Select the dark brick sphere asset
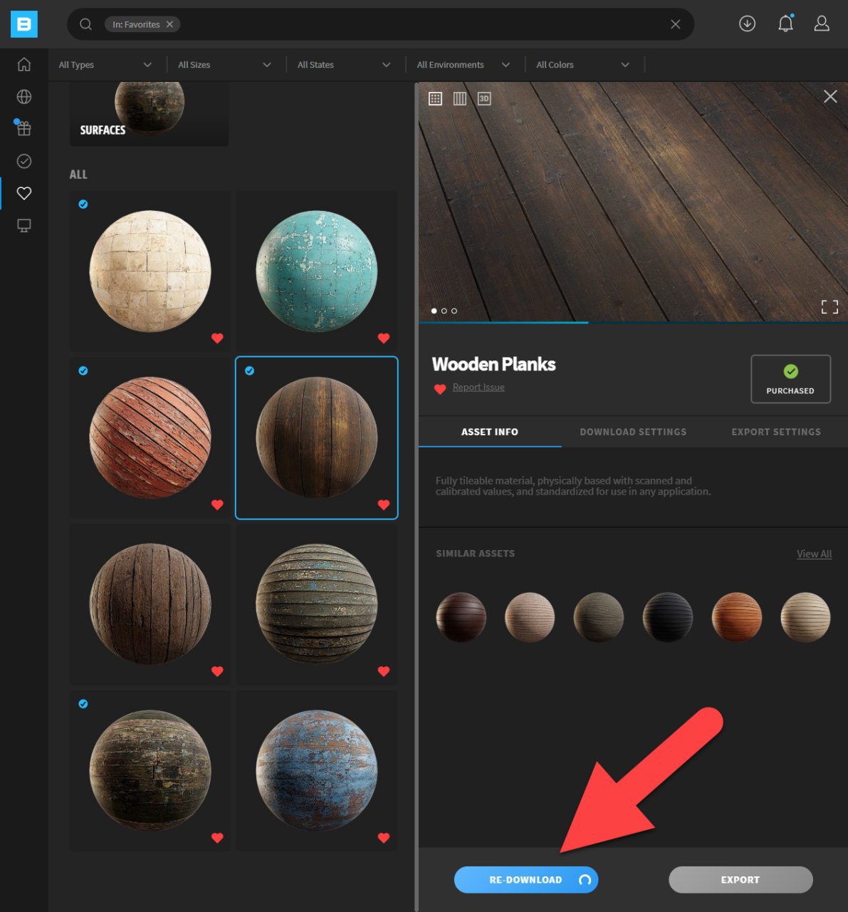Screen dimensions: 848x912 (x=150, y=771)
